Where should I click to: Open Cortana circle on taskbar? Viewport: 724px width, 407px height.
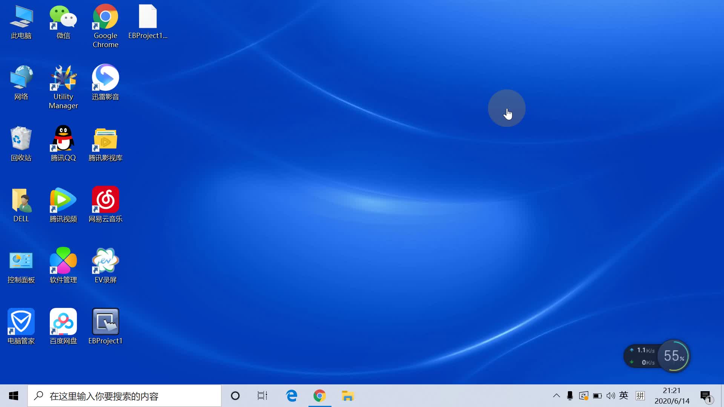[x=235, y=396]
